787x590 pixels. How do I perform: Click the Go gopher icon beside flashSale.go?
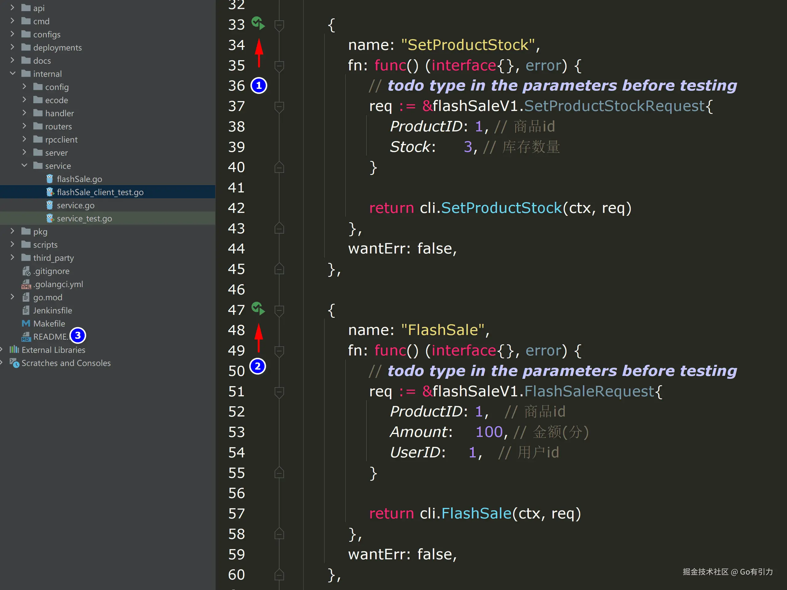click(x=50, y=179)
